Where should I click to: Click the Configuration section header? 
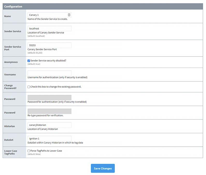click(x=13, y=7)
